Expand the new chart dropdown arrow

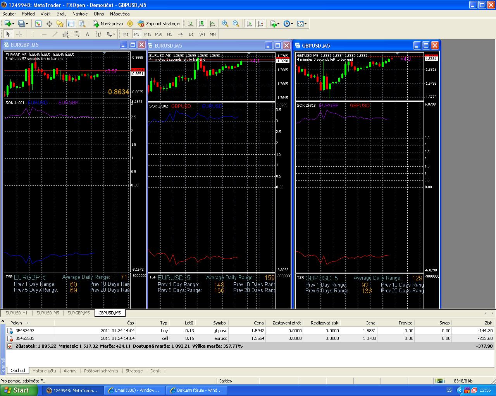point(14,24)
